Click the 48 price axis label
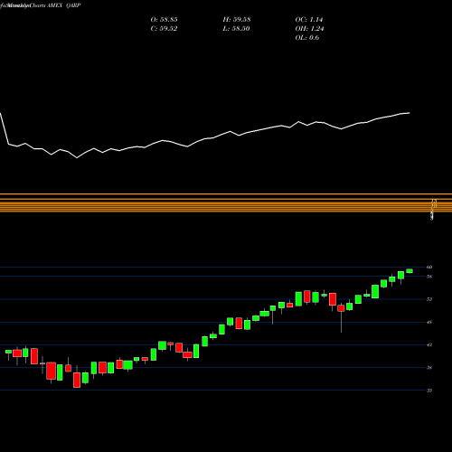The image size is (452, 452). (x=429, y=322)
